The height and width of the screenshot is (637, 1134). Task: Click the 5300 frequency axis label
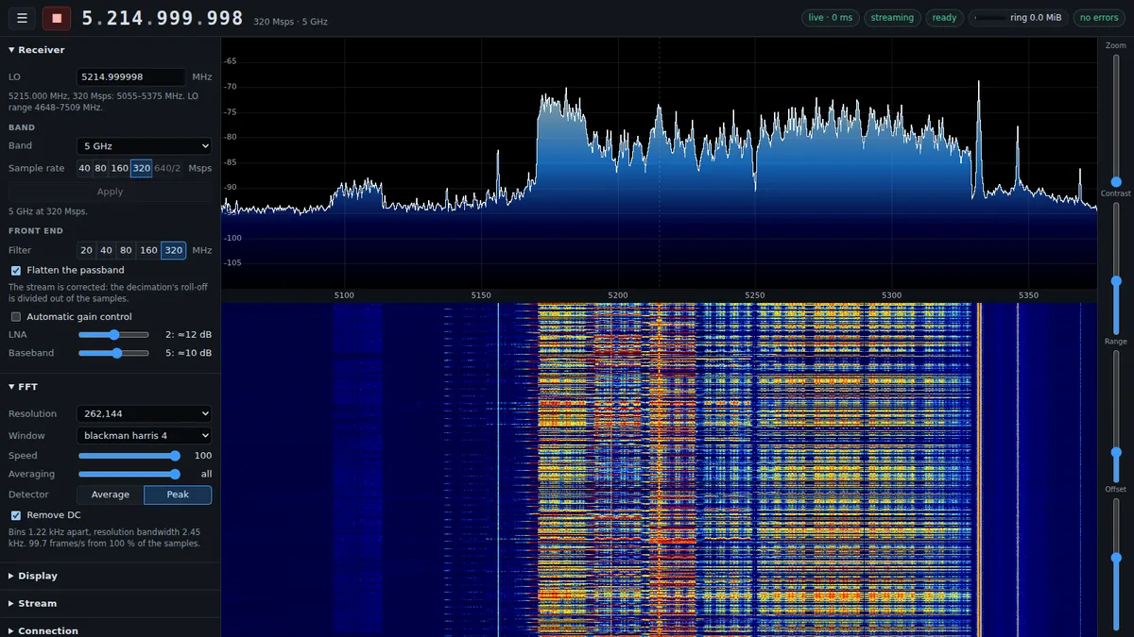point(892,295)
